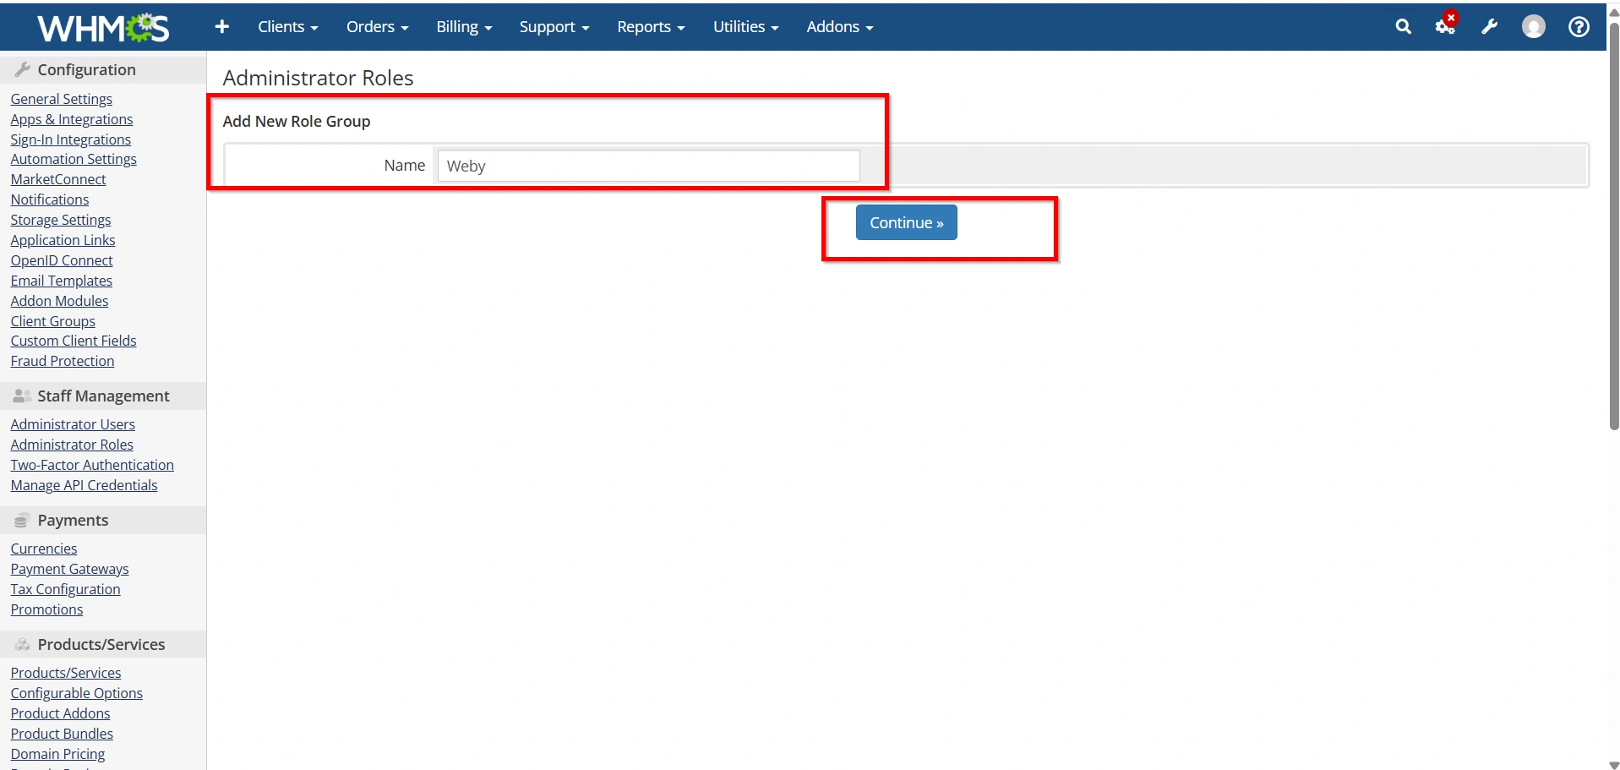Open Product Bundles link
1620x770 pixels.
tap(62, 734)
